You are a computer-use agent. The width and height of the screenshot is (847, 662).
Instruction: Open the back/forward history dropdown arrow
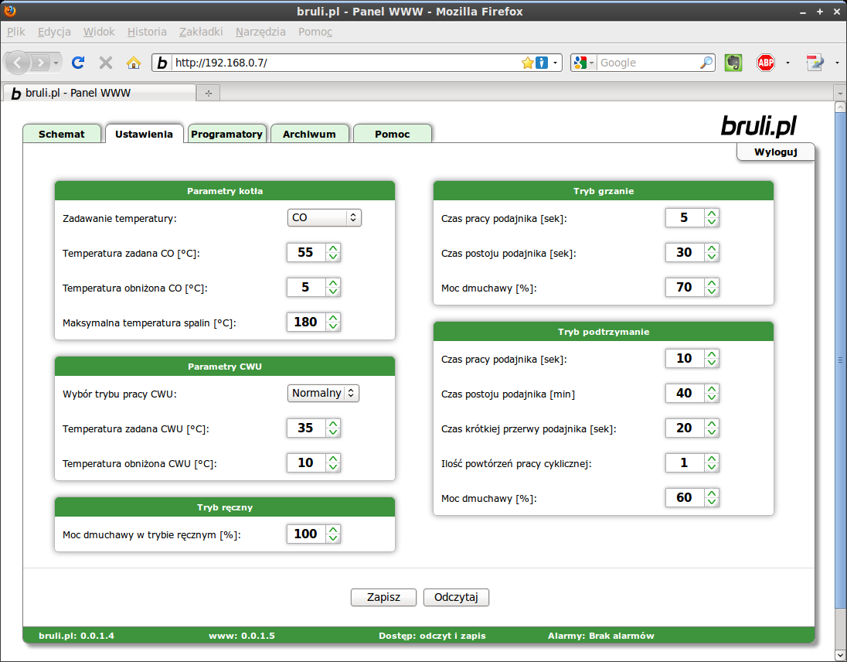click(56, 63)
